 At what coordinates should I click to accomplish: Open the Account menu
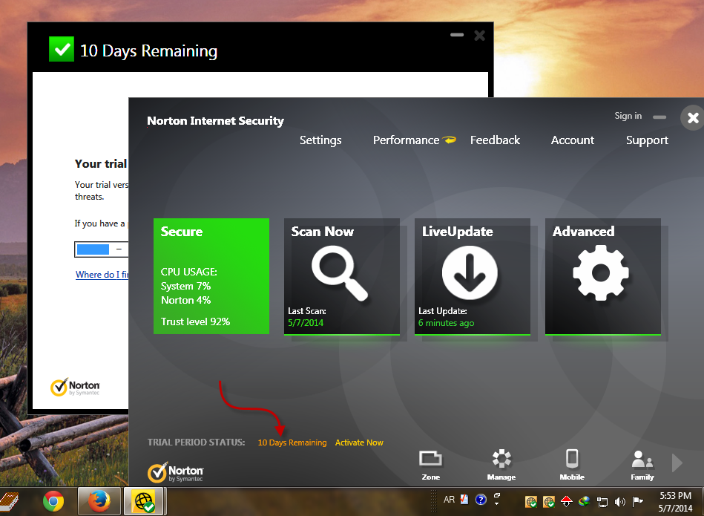[x=573, y=140]
